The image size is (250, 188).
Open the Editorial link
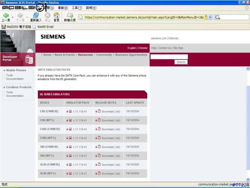[x=173, y=38]
